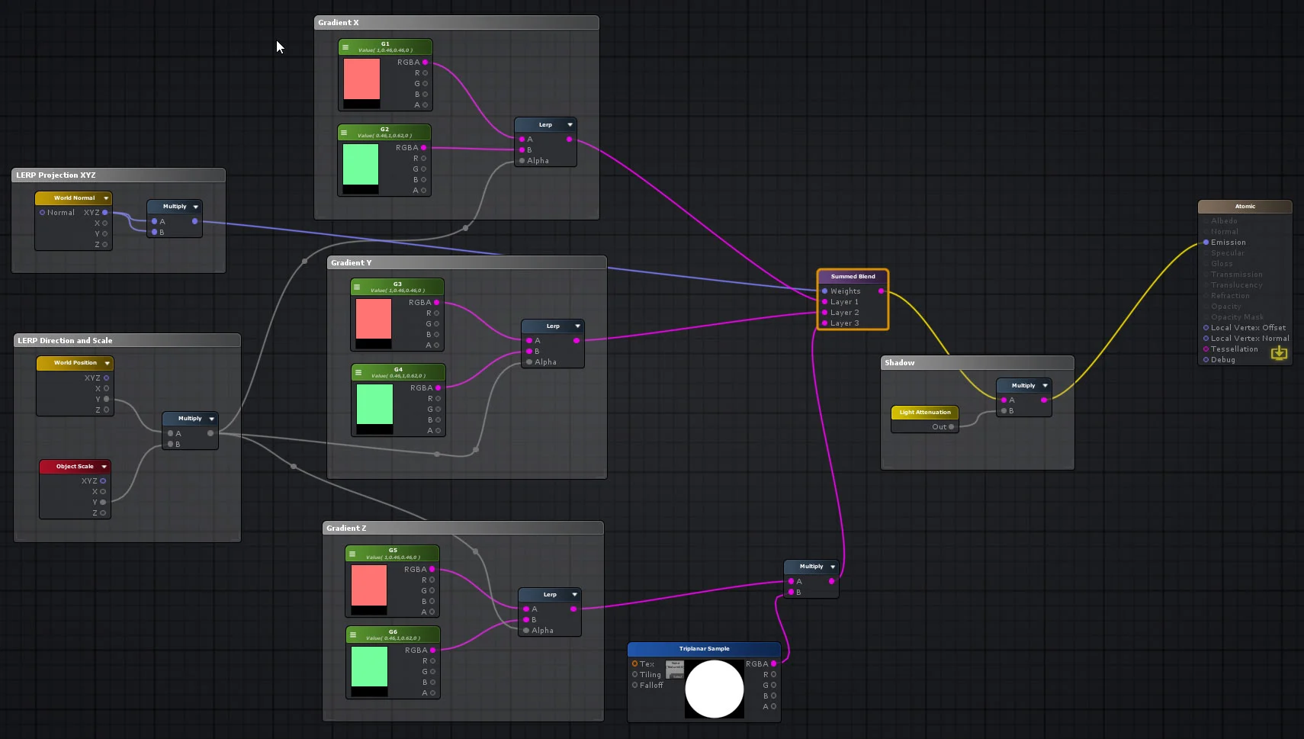
Task: Click the Summed Blend Weights input port
Action: pyautogui.click(x=824, y=291)
